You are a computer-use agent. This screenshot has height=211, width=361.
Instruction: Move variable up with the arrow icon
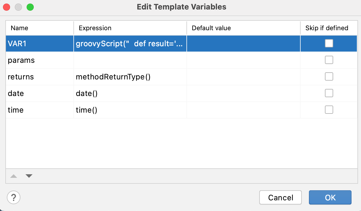tap(14, 176)
